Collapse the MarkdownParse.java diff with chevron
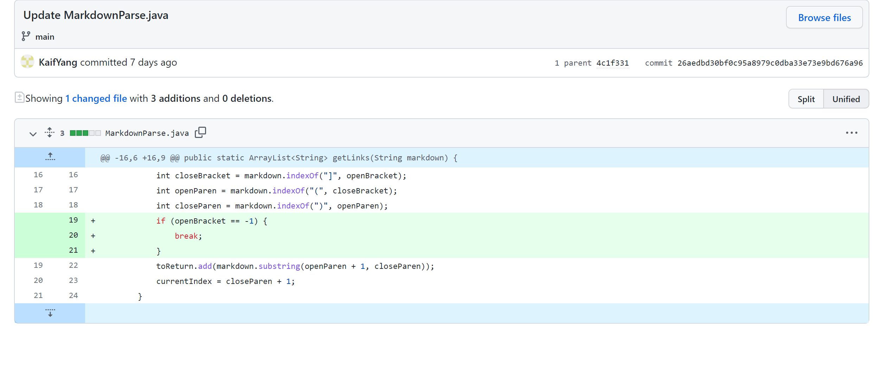 [33, 133]
